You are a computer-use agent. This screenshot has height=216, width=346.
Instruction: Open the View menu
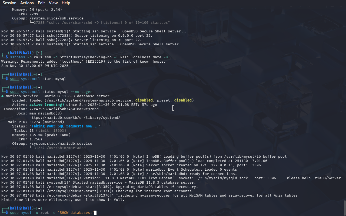53,3
